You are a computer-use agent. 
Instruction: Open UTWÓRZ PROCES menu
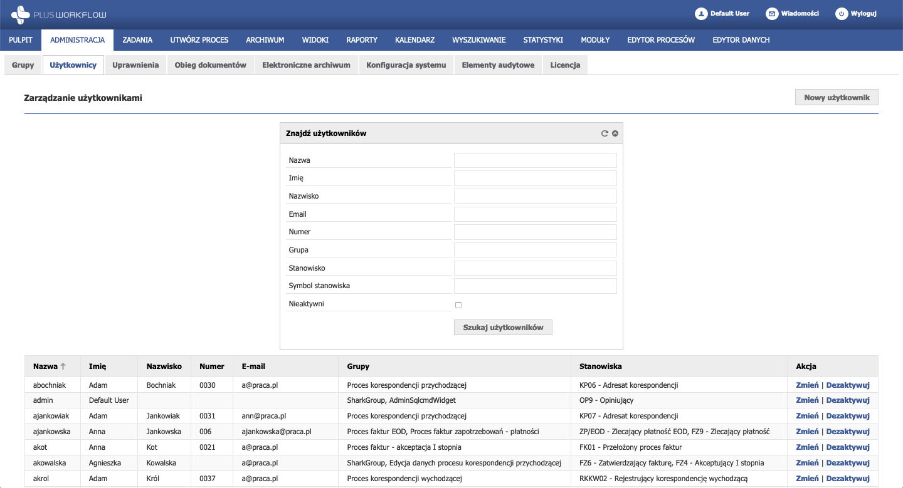click(x=199, y=39)
